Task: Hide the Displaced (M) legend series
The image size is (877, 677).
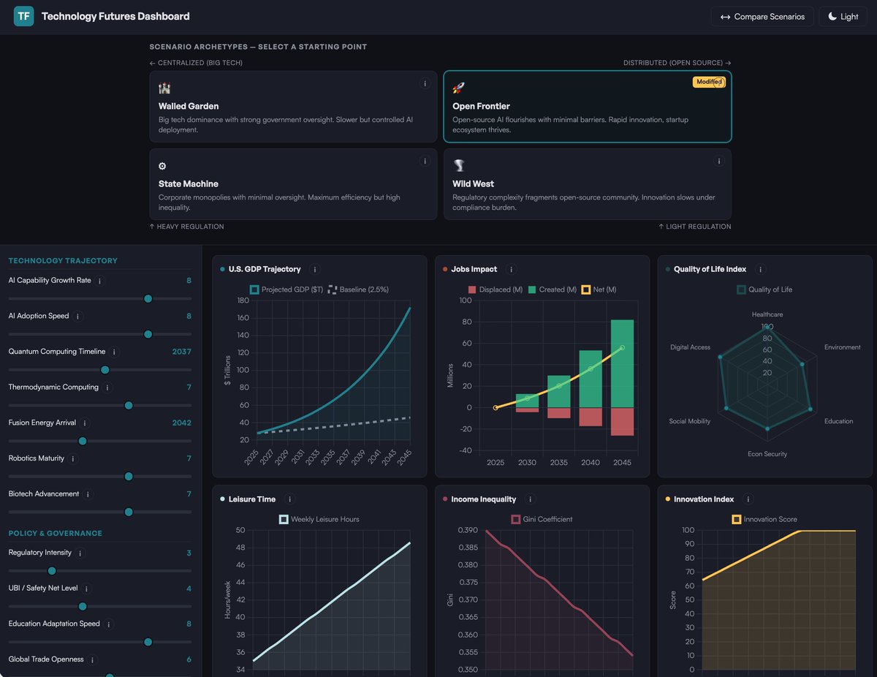Action: tap(495, 290)
